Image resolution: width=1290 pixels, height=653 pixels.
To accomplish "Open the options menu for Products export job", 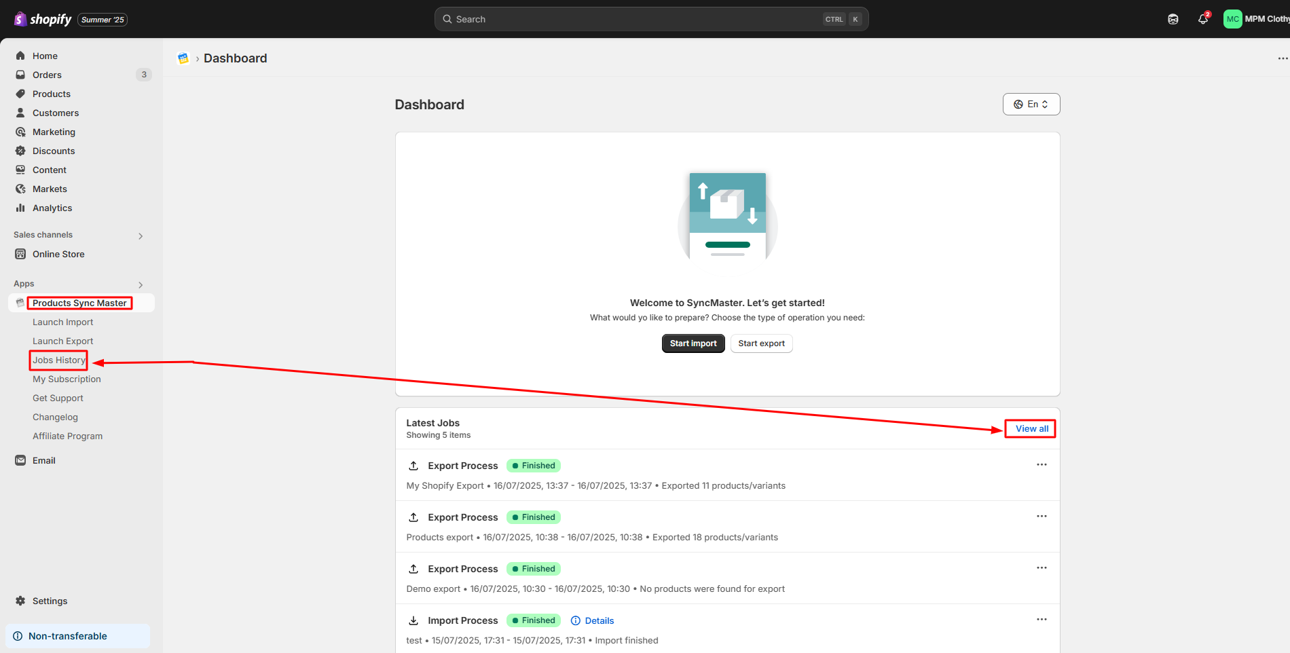I will coord(1042,517).
